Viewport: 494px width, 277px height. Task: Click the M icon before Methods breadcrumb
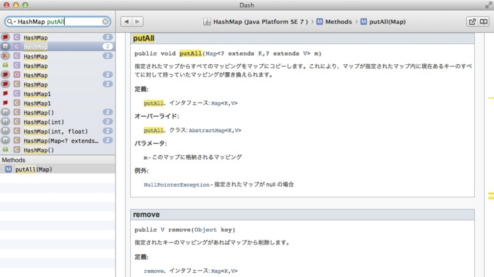[319, 22]
